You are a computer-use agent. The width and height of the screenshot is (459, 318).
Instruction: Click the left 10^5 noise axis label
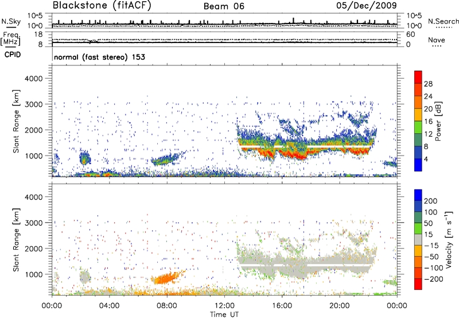tap(35, 16)
